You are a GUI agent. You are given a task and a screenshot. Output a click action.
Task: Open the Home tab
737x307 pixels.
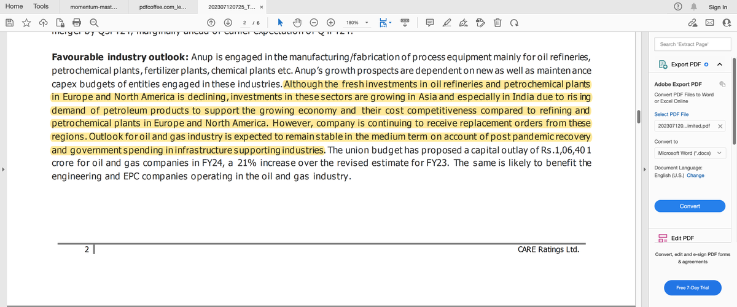pyautogui.click(x=14, y=6)
